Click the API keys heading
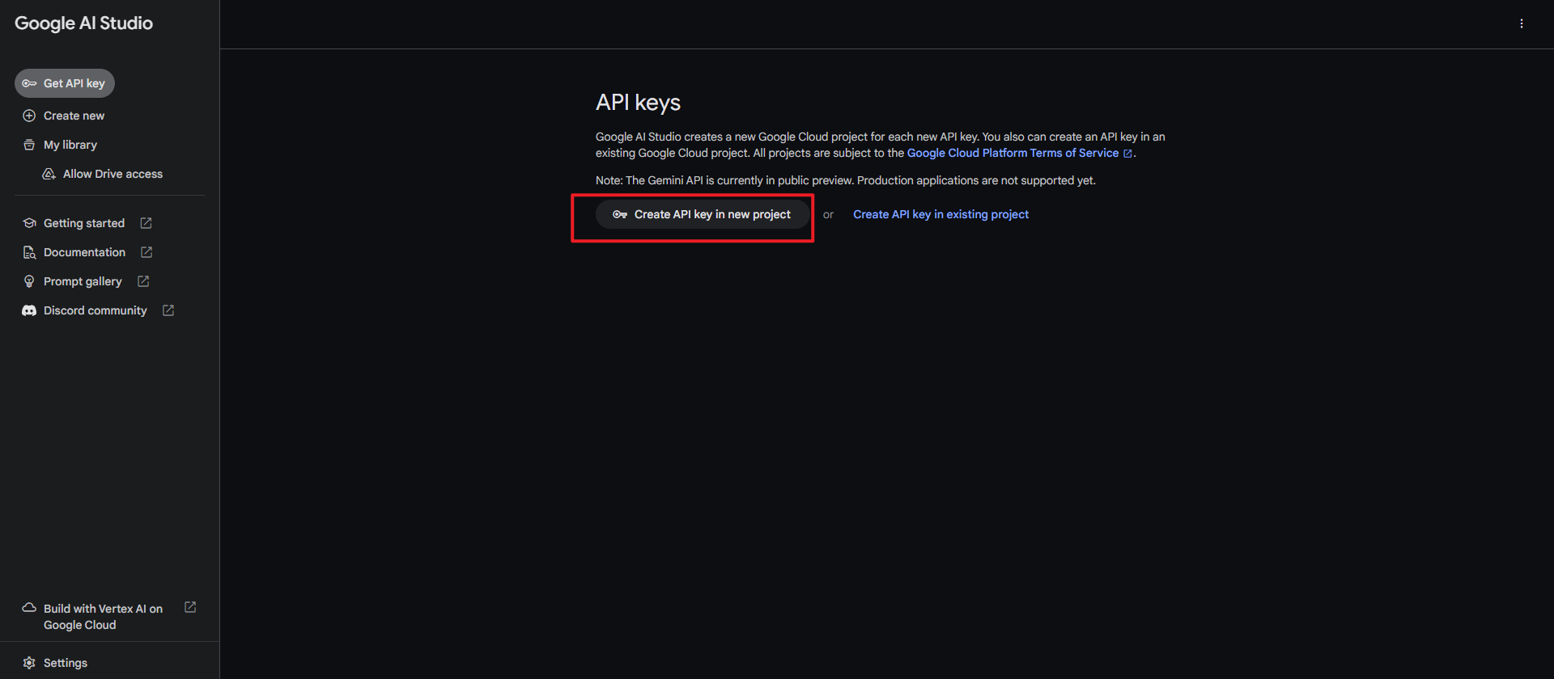Viewport: 1554px width, 679px height. click(x=638, y=103)
